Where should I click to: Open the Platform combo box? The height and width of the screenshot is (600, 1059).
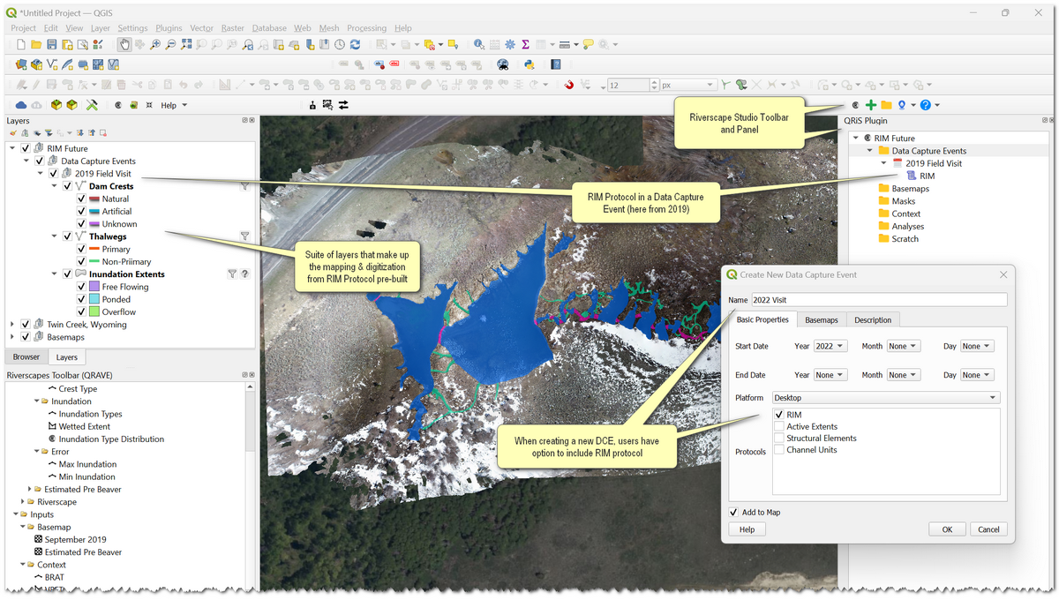[886, 398]
